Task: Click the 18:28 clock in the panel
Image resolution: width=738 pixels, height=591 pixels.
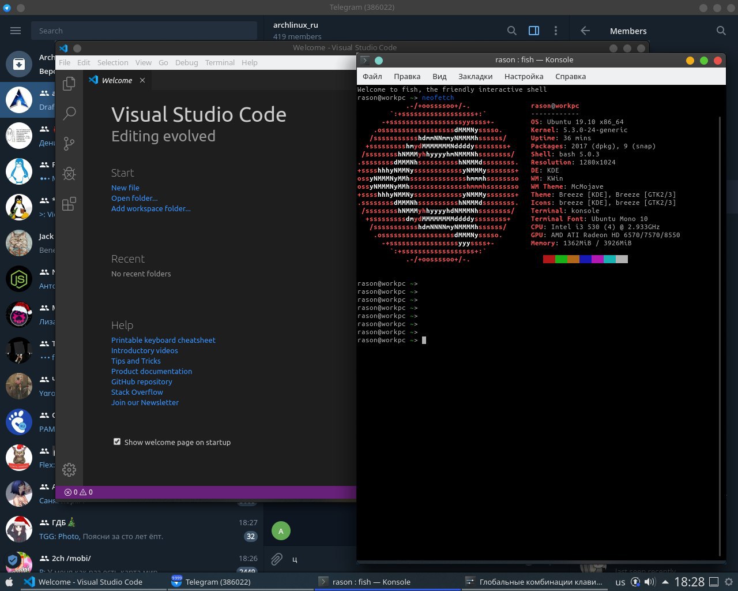Action: coord(689,582)
